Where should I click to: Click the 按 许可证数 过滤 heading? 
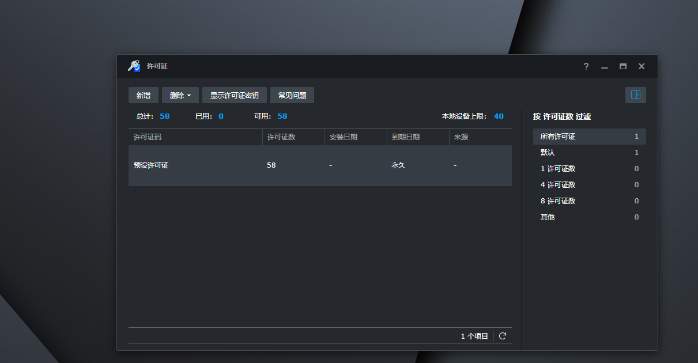(562, 116)
